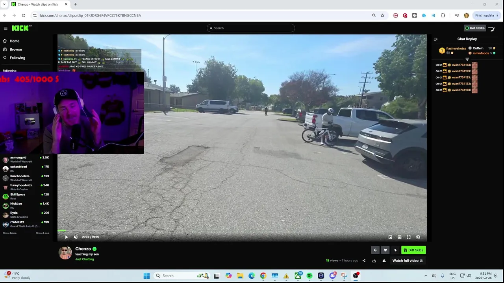This screenshot has width=504, height=283.
Task: Open Chrome tab search dropdown
Action: [4, 4]
